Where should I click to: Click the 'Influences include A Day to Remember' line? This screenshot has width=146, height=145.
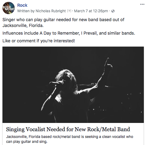[x=69, y=33]
